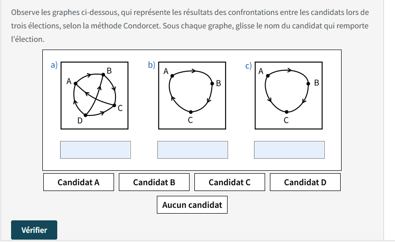395x242 pixels.
Task: Click node C dot in graph c
Action: (286, 112)
